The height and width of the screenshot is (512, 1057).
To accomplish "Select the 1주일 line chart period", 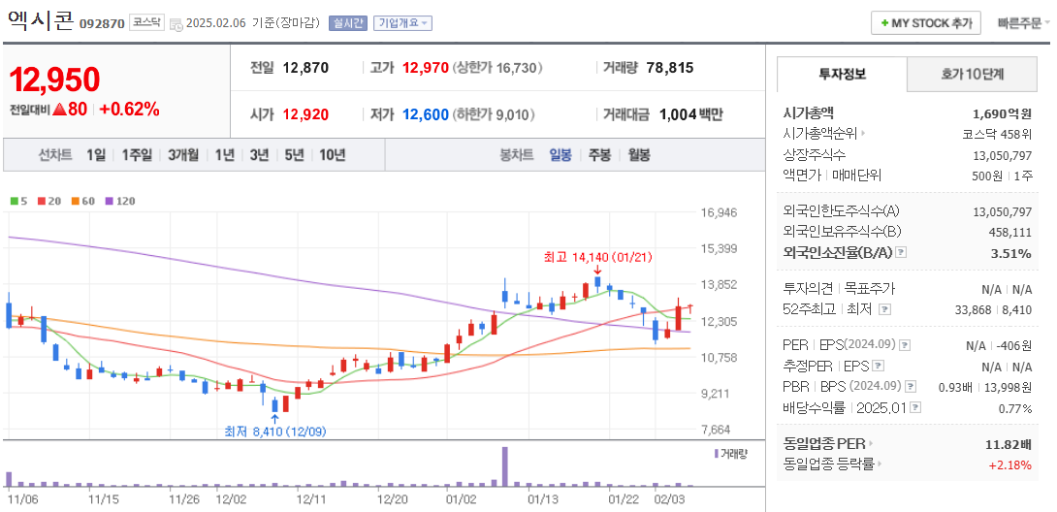I will (x=138, y=155).
